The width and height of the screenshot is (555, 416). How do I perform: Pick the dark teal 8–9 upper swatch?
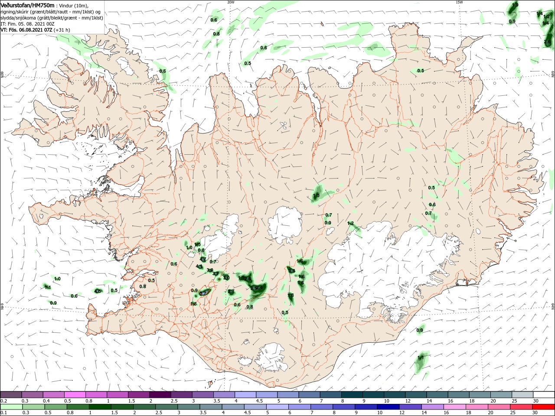[352, 395]
